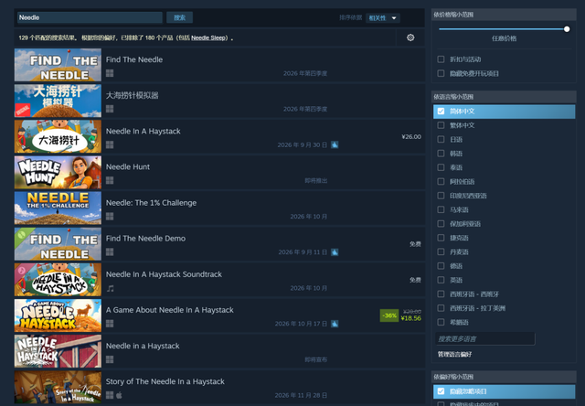Enable 隐藏免费开玩项目 checkbox

point(441,73)
